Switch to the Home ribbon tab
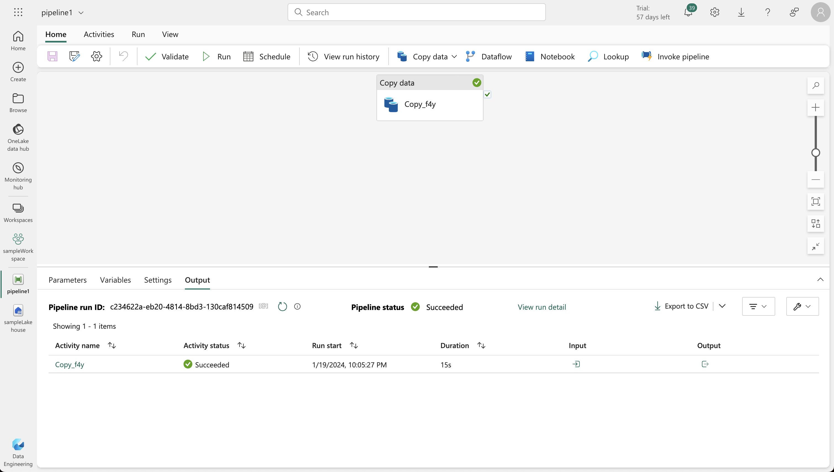The height and width of the screenshot is (472, 834). pyautogui.click(x=56, y=34)
